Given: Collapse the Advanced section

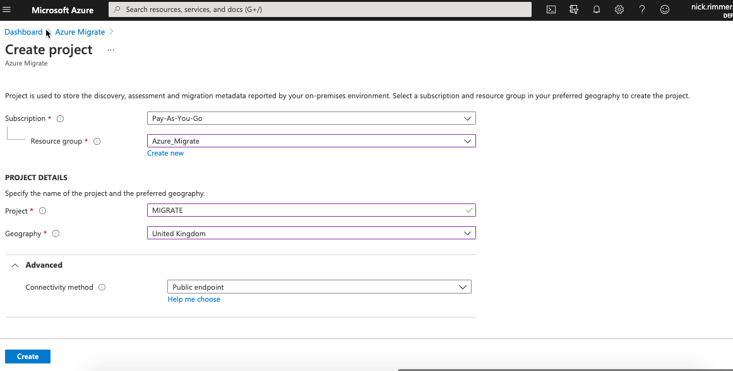Looking at the screenshot, I should [x=37, y=265].
